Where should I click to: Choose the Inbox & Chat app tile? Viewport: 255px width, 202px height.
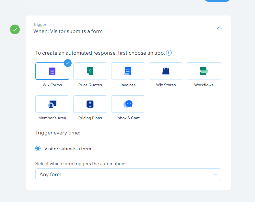click(128, 104)
